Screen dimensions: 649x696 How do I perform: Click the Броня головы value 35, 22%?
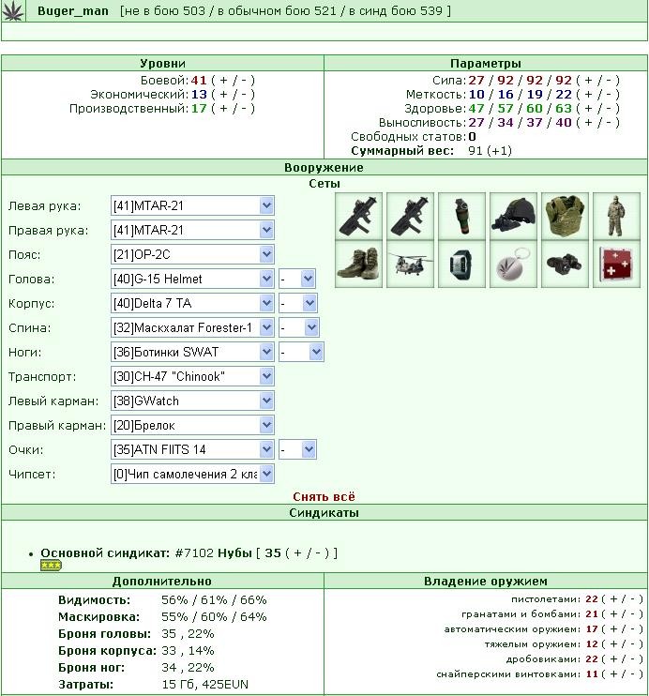point(188,634)
